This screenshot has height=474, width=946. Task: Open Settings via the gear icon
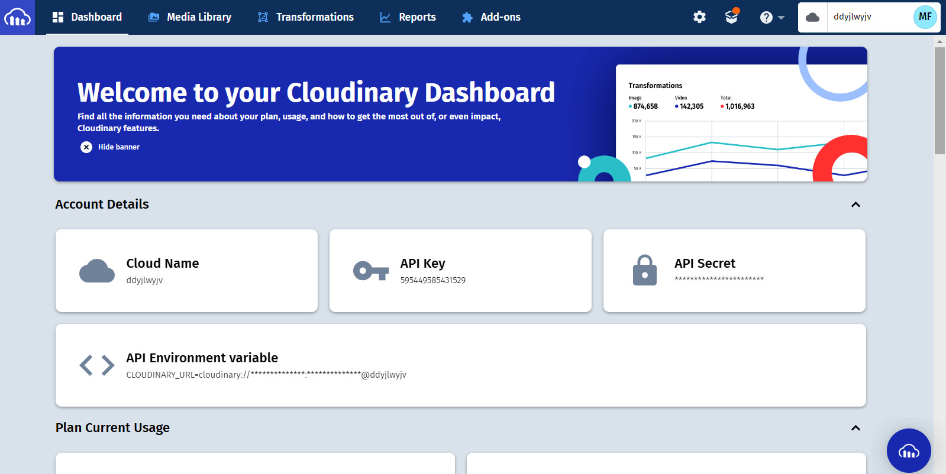coord(699,17)
